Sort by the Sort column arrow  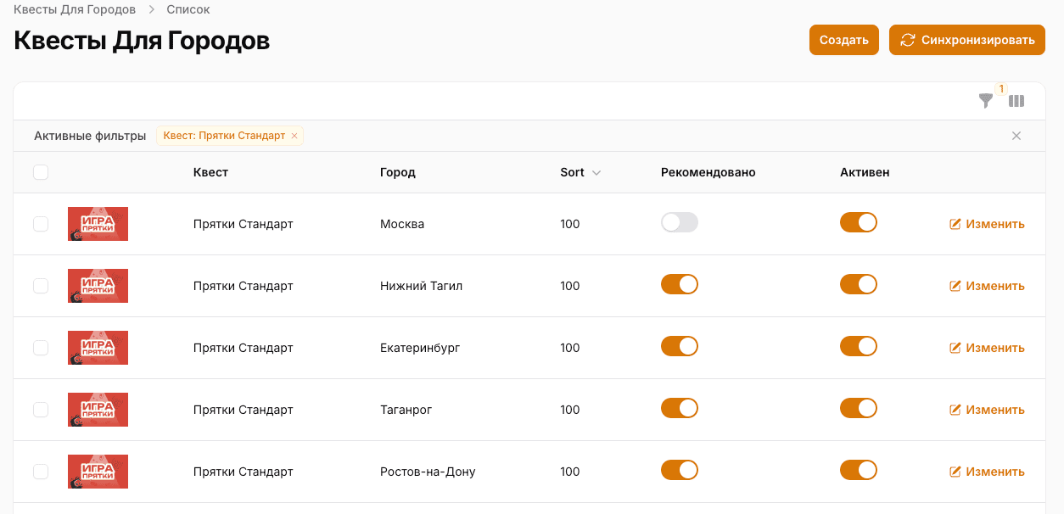tap(596, 173)
